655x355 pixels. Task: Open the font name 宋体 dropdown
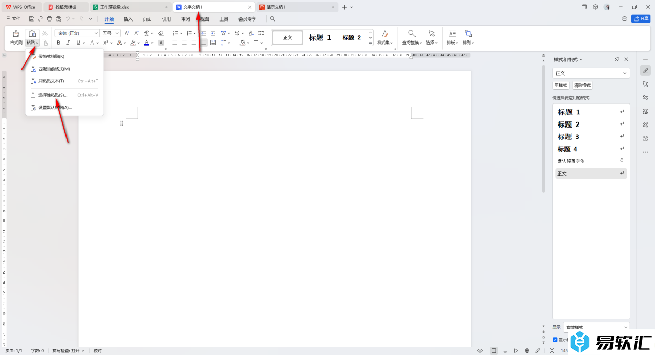point(96,33)
